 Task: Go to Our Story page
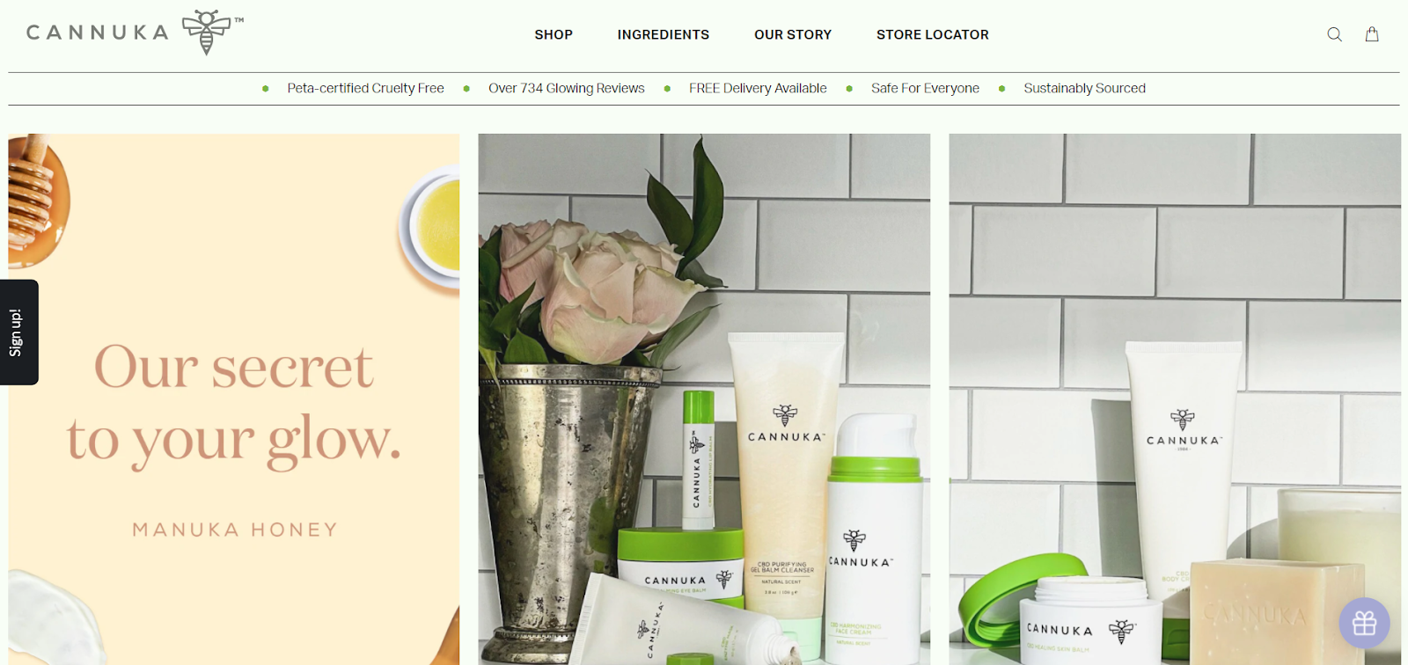[793, 34]
